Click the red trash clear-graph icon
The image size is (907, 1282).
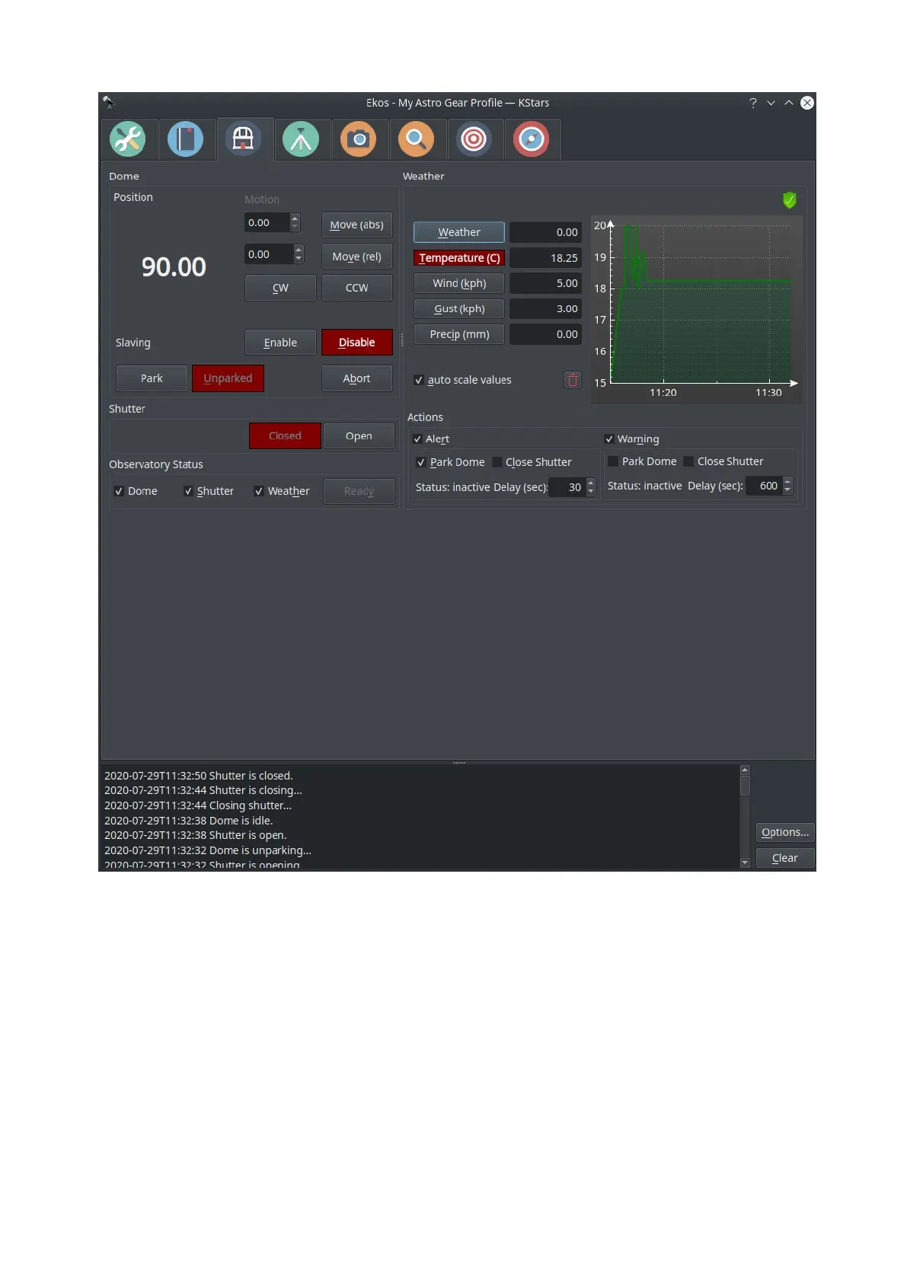pyautogui.click(x=573, y=380)
